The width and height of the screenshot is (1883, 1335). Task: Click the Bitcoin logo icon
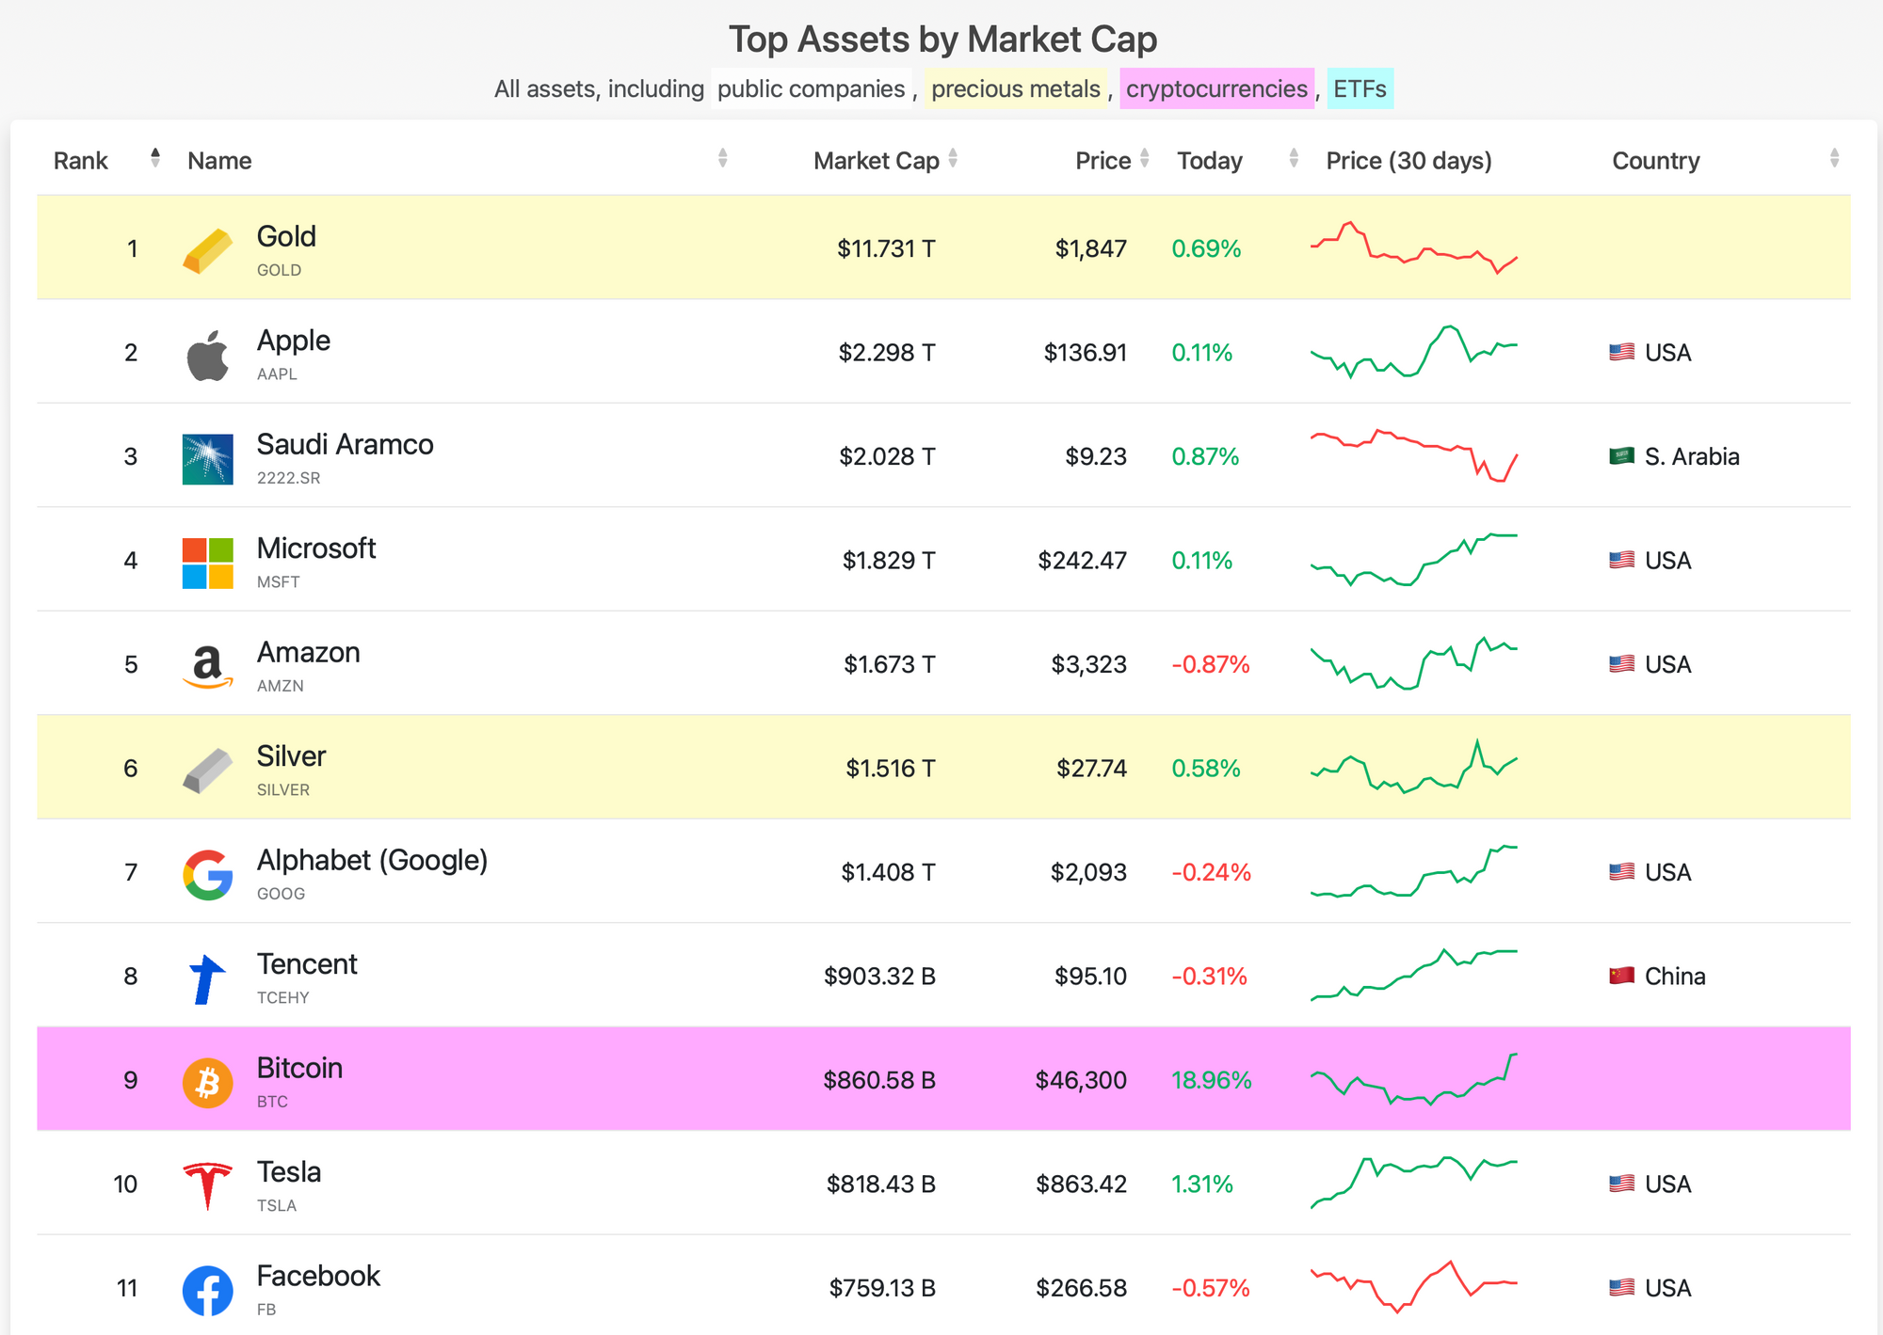click(x=207, y=1082)
